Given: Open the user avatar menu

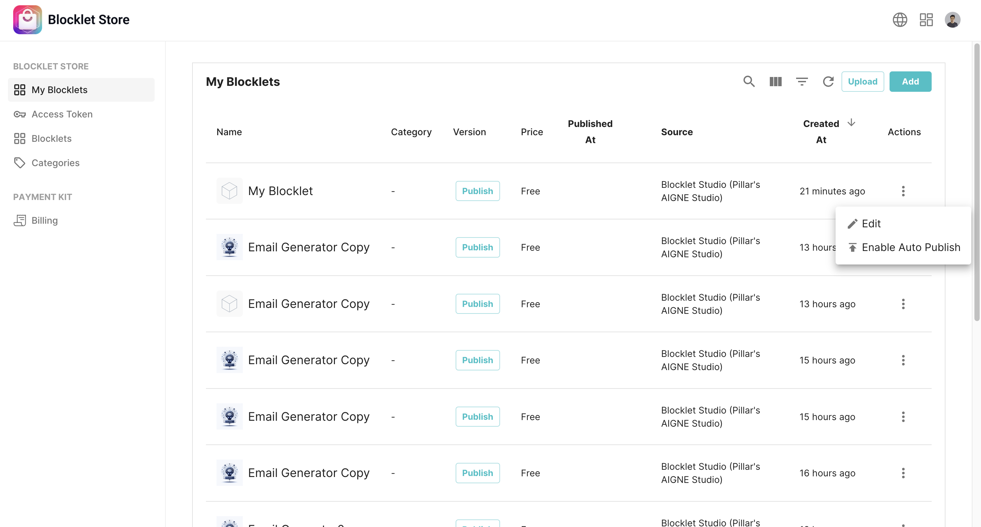Looking at the screenshot, I should click(x=952, y=20).
